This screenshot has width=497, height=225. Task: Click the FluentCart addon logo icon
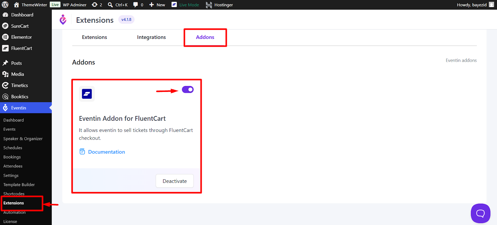(x=87, y=94)
